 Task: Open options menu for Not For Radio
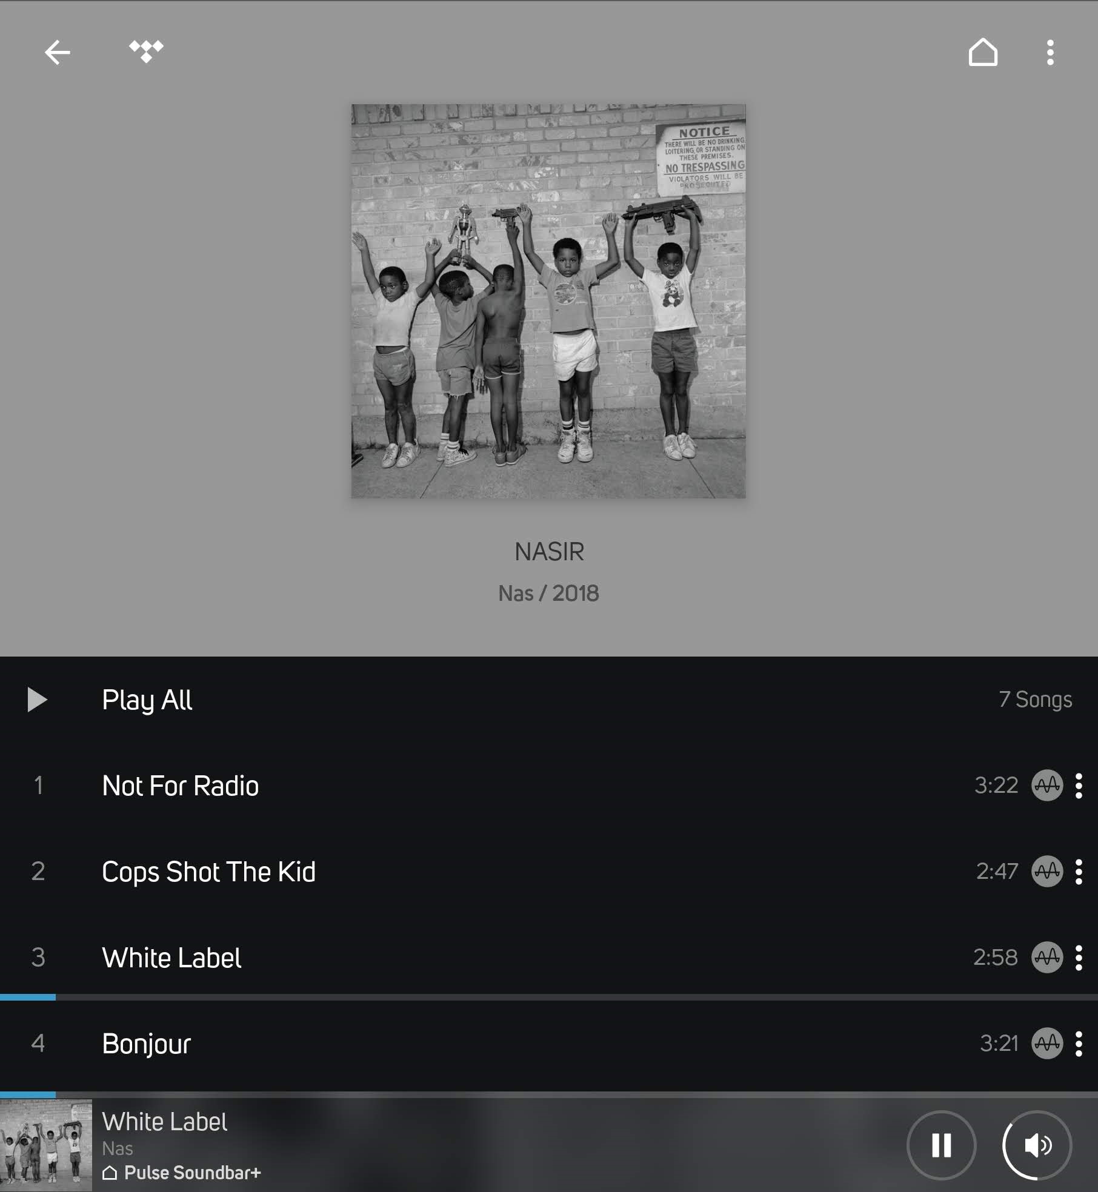(x=1079, y=786)
